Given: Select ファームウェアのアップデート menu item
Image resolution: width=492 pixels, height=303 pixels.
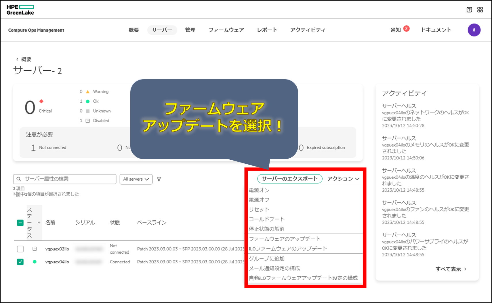Looking at the screenshot, I should pyautogui.click(x=285, y=239).
